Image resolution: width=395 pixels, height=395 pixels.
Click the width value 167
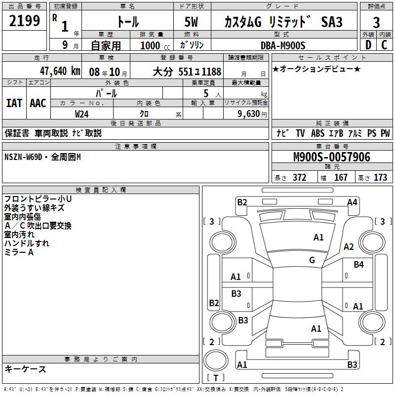341,178
